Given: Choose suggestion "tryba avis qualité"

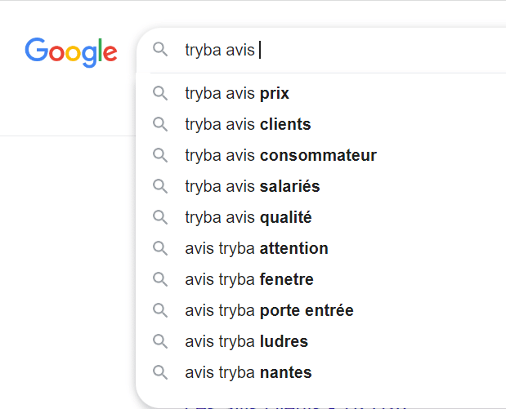Looking at the screenshot, I should tap(248, 217).
